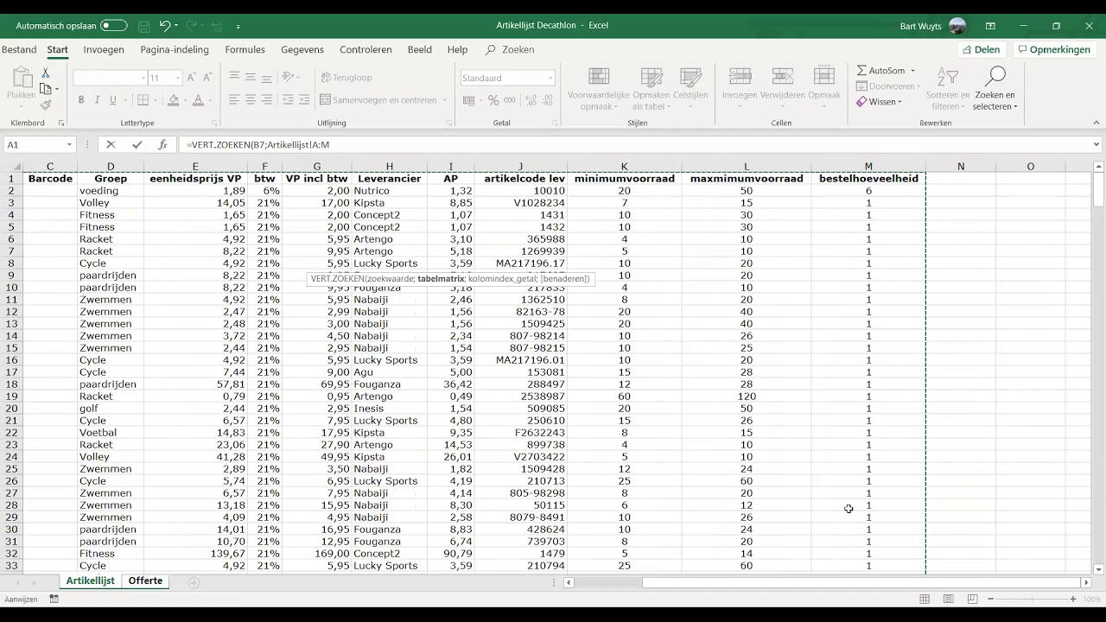The image size is (1106, 622).
Task: Click the add new sheet plus icon
Action: click(194, 582)
